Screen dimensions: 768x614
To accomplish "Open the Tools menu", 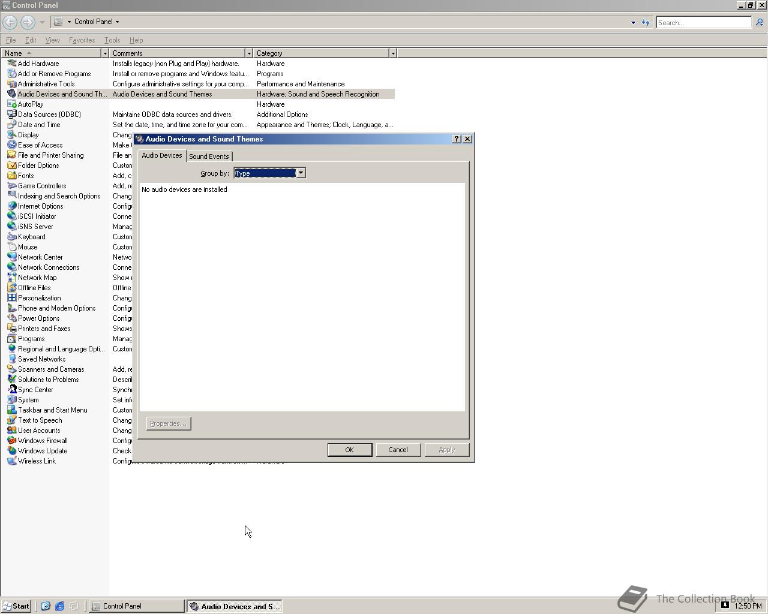I will (112, 40).
